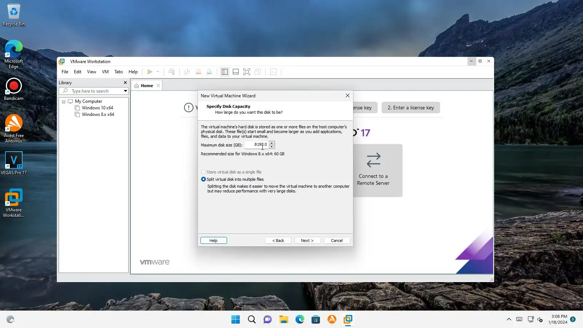Viewport: 583px width, 328px height.
Task: Minimize the VMware Workstation window
Action: [472, 61]
